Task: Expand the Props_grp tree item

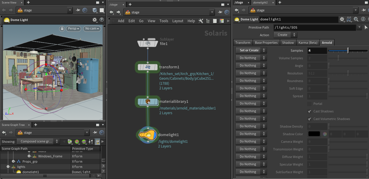Action: click(13, 161)
